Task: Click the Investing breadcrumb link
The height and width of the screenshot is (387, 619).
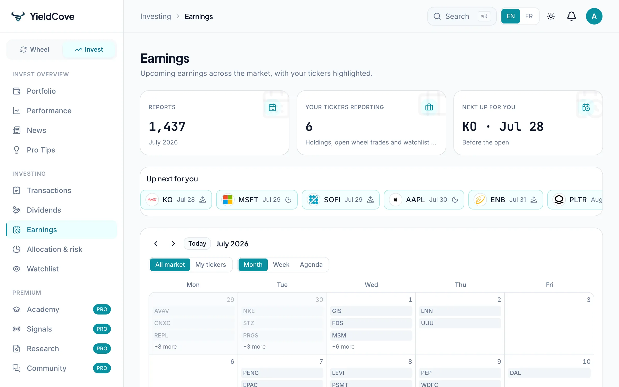Action: coord(156,17)
